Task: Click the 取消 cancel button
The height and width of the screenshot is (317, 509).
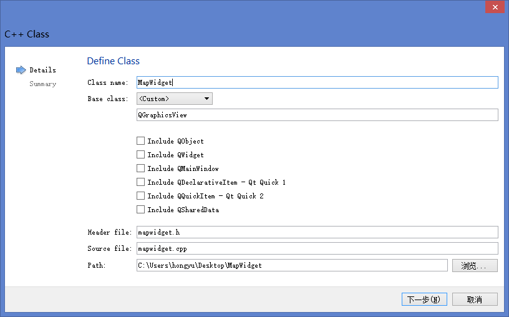Action: [x=475, y=300]
